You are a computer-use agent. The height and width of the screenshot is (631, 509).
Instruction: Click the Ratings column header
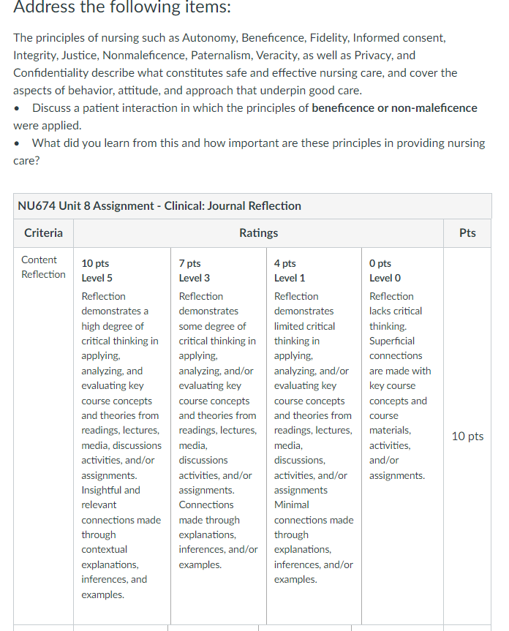pos(258,233)
